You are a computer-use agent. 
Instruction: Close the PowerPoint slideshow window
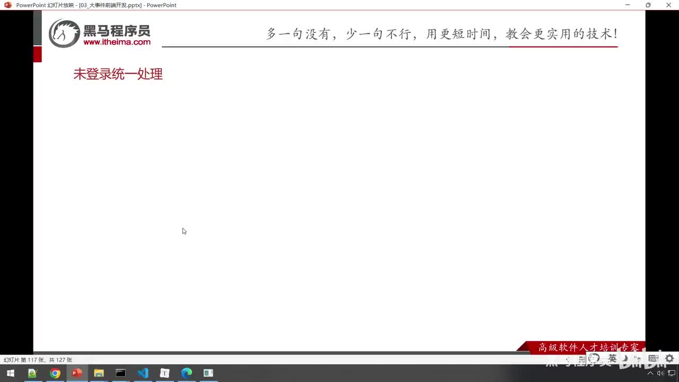click(668, 5)
